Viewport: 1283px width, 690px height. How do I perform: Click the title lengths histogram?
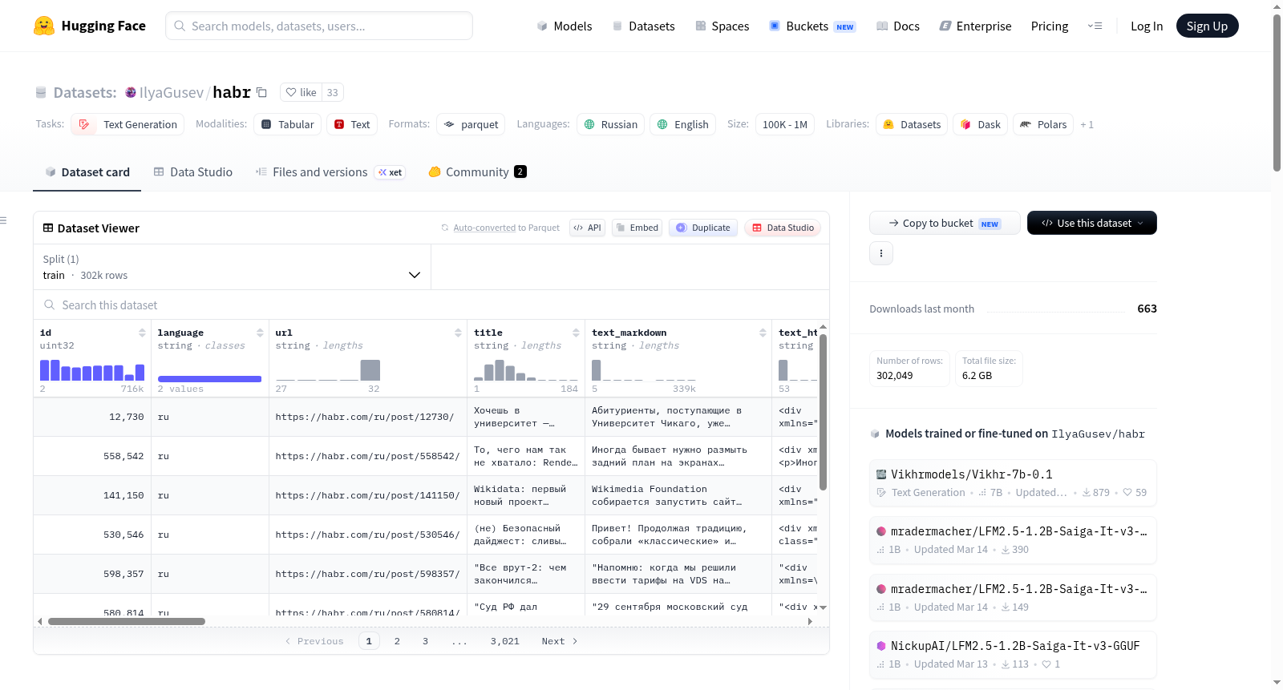click(x=525, y=370)
